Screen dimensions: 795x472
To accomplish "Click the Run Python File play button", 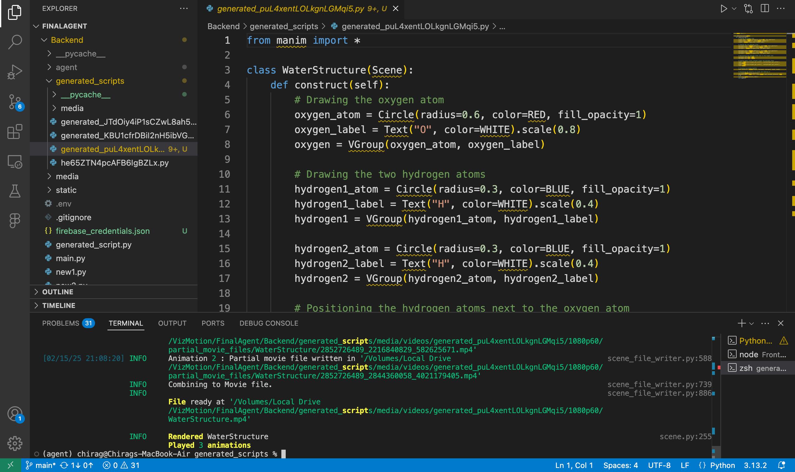I will pyautogui.click(x=723, y=9).
